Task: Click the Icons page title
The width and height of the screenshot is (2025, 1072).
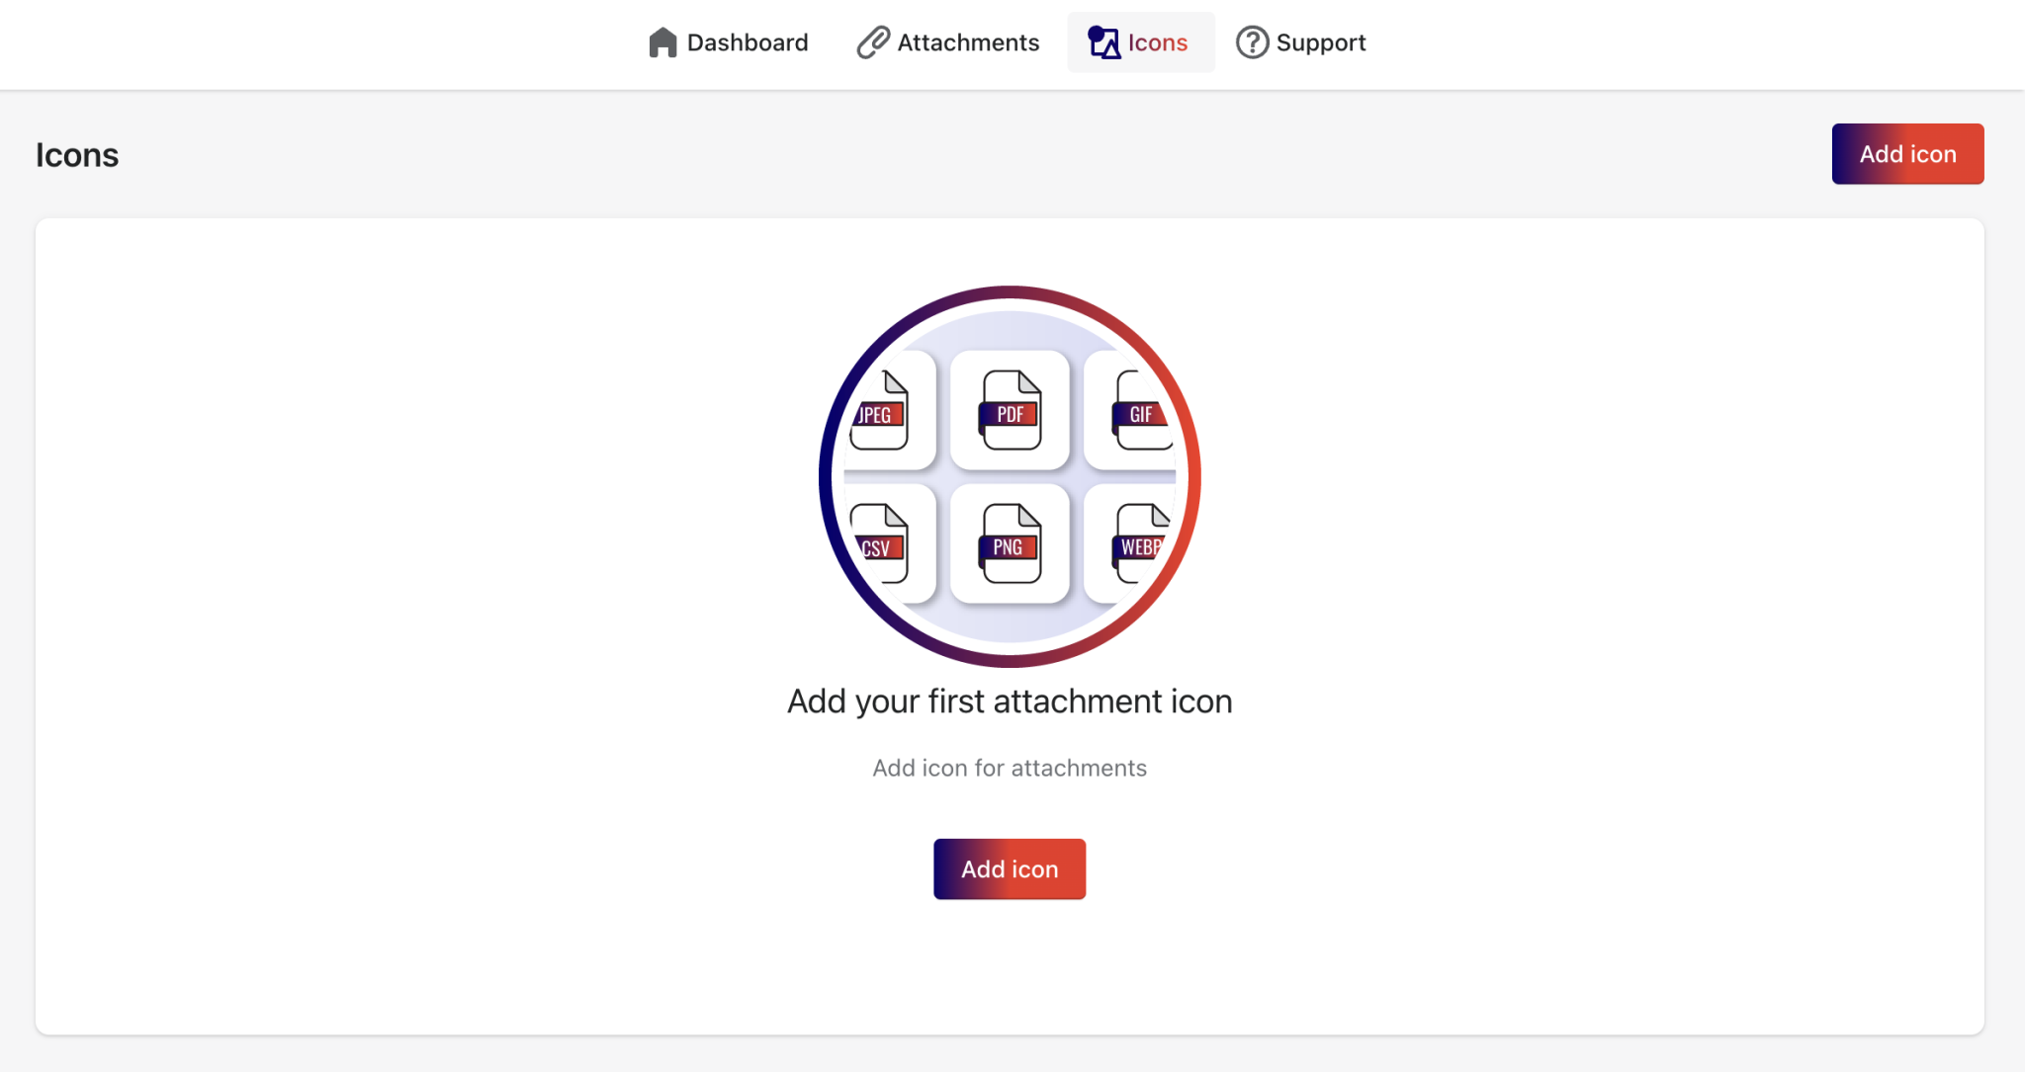Action: 77,154
